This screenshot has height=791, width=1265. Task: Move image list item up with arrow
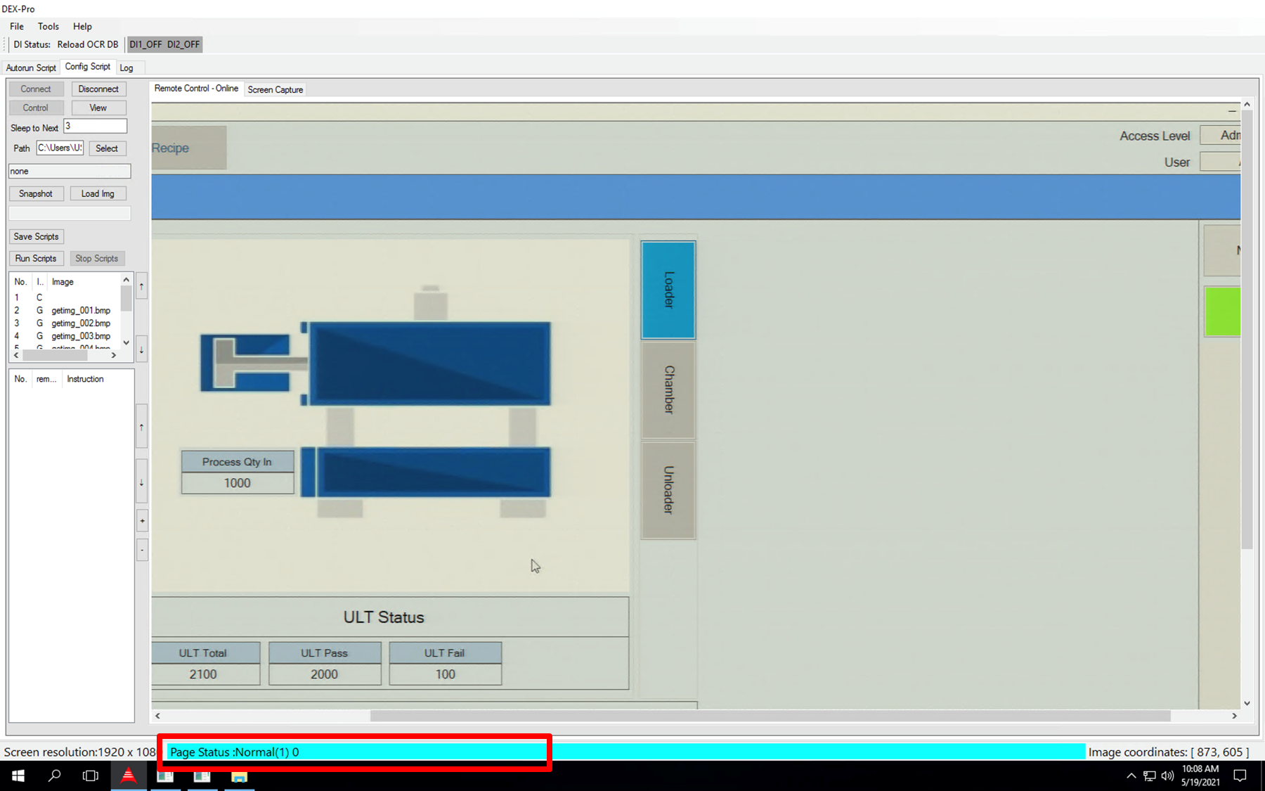pyautogui.click(x=141, y=286)
